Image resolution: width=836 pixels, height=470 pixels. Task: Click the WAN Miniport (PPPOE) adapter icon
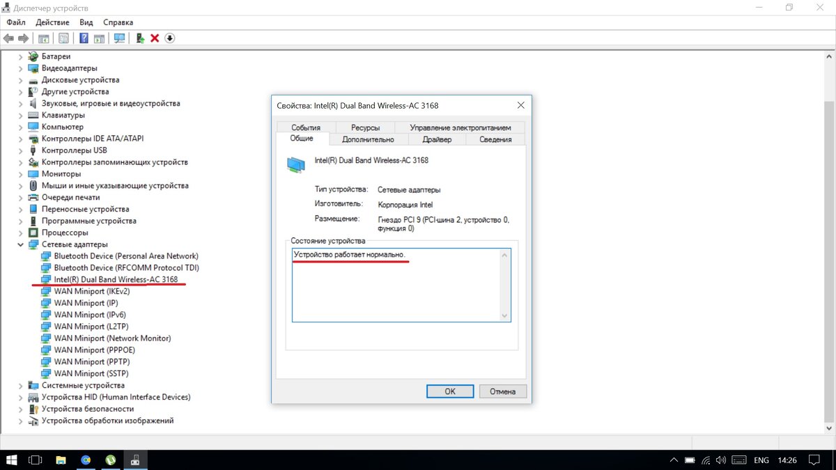pyautogui.click(x=46, y=350)
